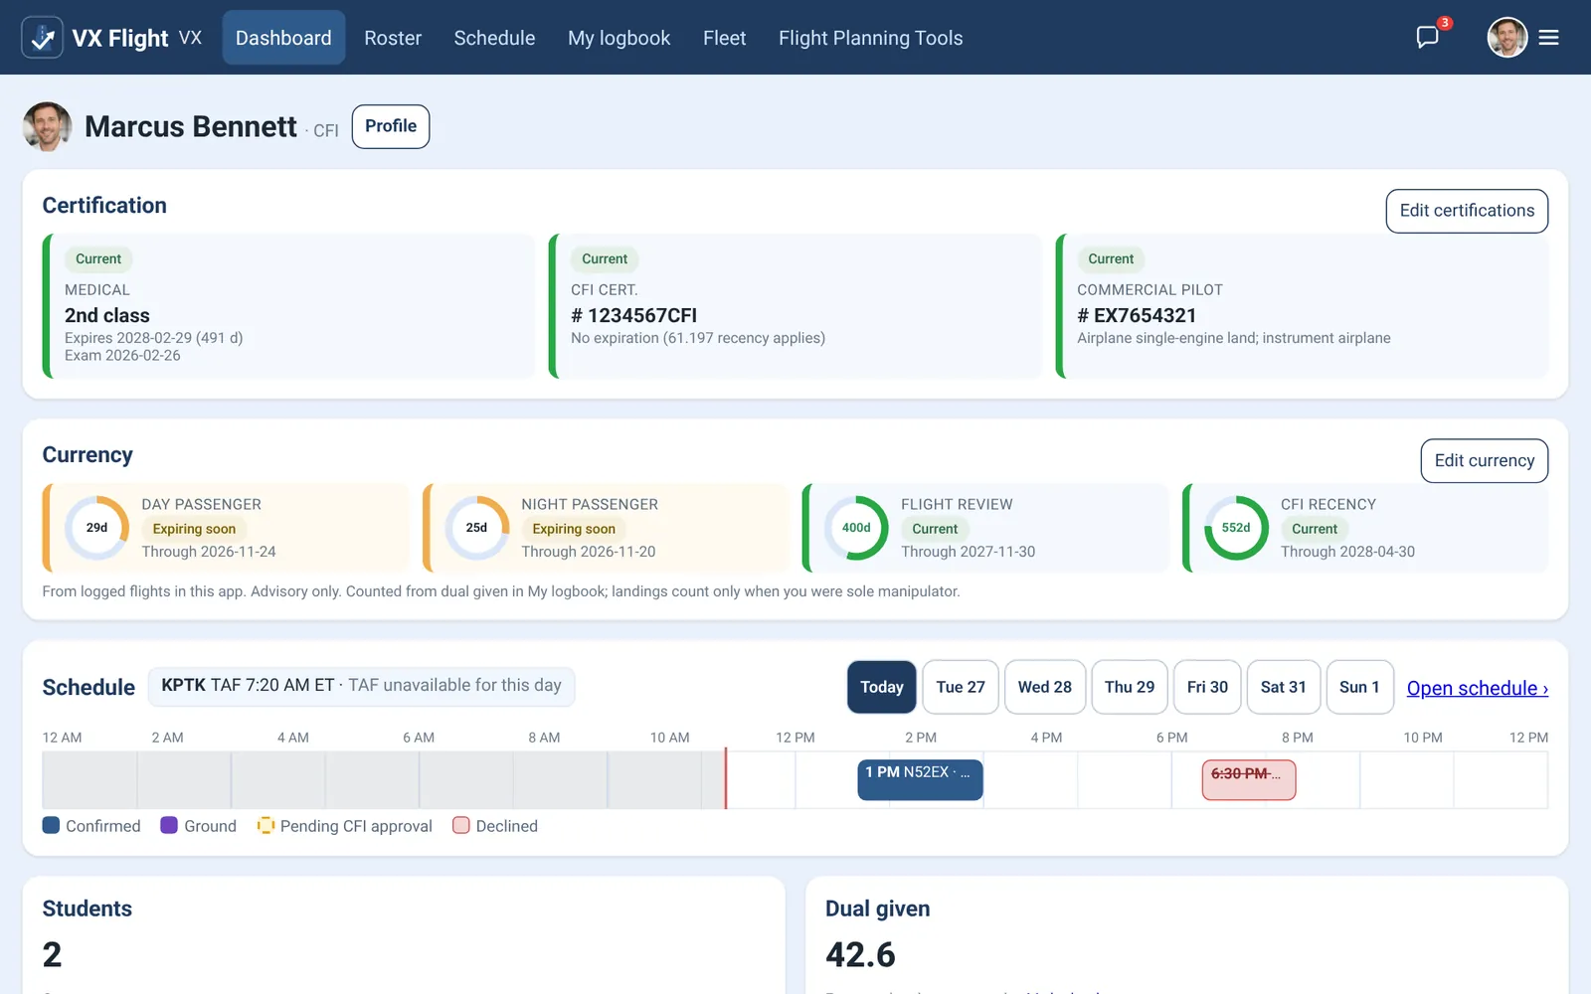Open the hamburger menu icon

coord(1548,38)
